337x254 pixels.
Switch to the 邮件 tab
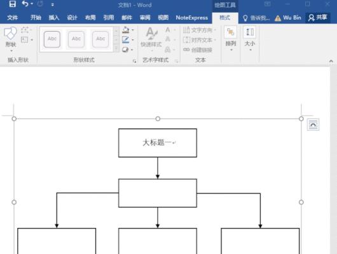pos(127,18)
